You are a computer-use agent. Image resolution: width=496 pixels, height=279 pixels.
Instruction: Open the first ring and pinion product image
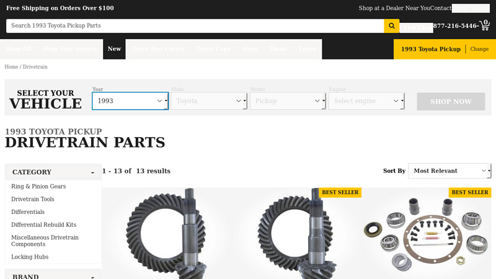(x=166, y=234)
